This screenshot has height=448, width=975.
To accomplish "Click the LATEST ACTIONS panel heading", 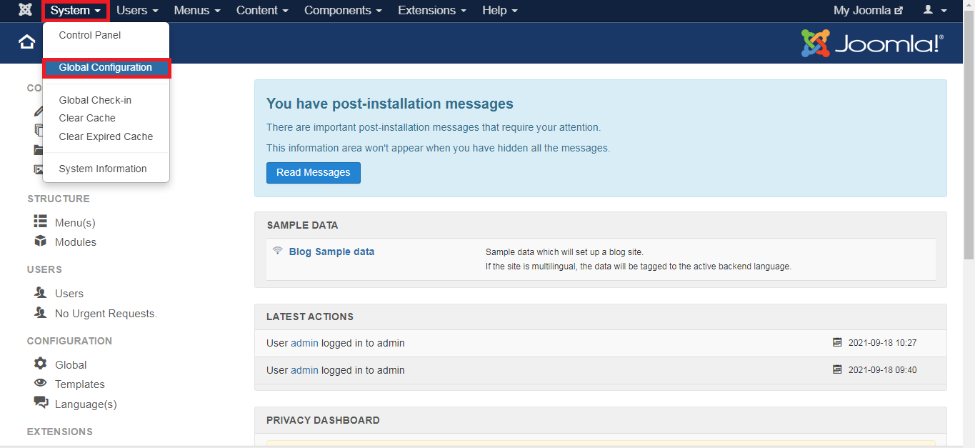I will pyautogui.click(x=310, y=317).
